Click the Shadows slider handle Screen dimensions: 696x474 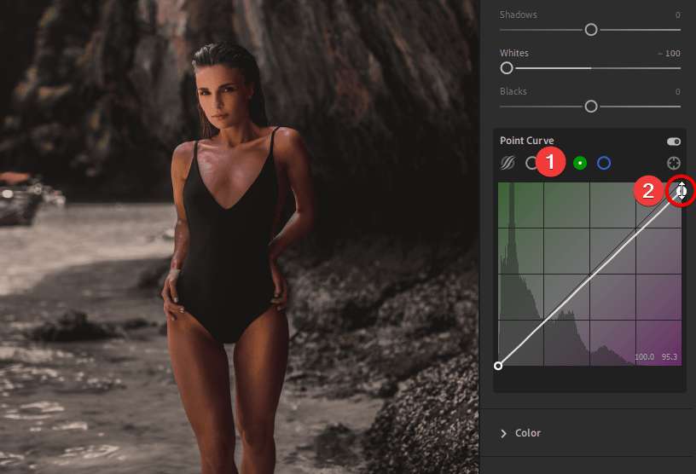(590, 30)
